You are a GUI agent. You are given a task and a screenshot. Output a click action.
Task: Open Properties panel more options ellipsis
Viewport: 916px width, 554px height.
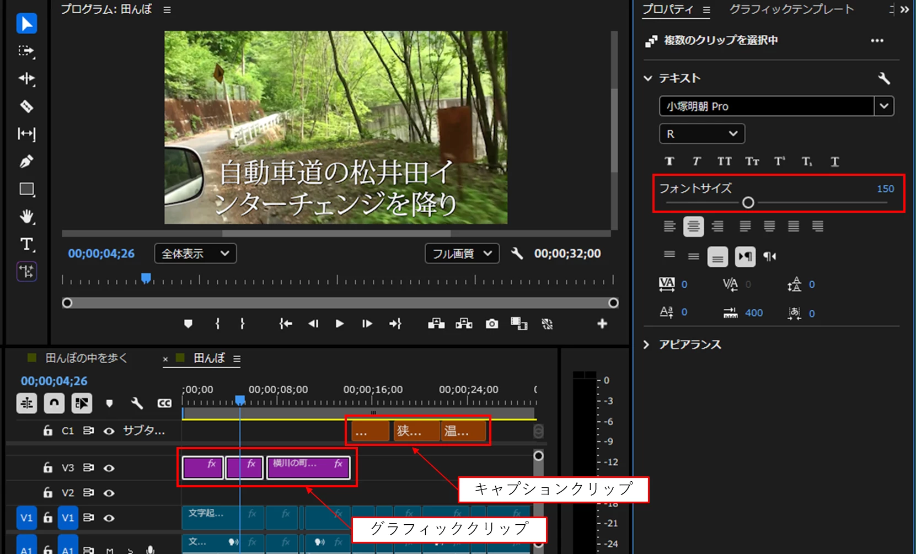pos(877,40)
